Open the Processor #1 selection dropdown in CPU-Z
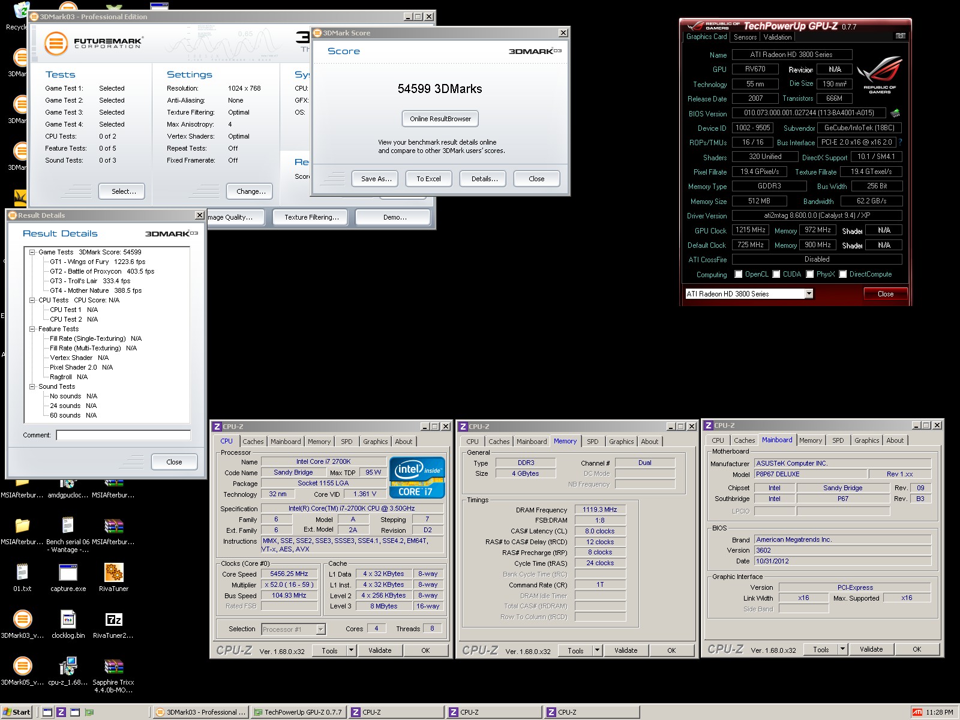 320,629
